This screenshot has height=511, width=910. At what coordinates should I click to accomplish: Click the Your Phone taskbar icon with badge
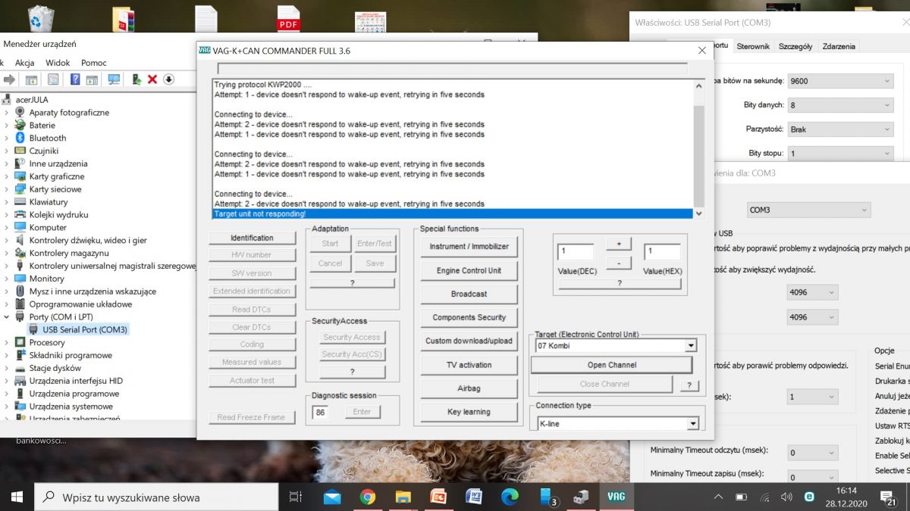coord(548,497)
